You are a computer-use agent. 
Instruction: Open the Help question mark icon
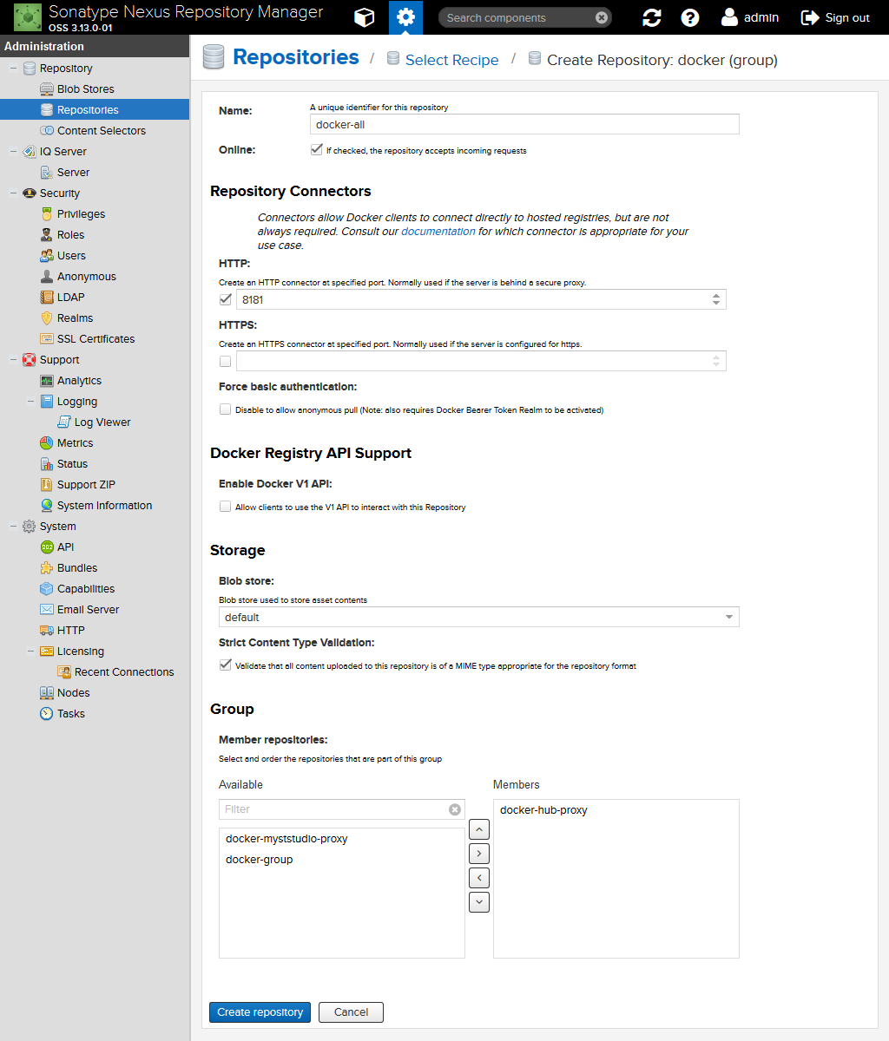click(690, 17)
